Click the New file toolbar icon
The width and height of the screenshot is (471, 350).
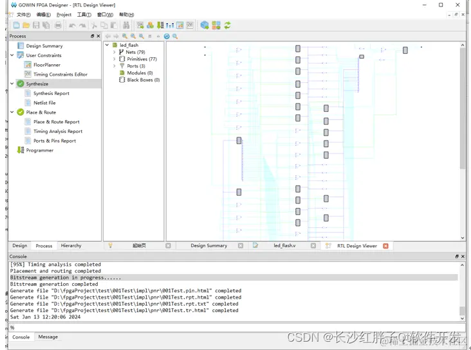pyautogui.click(x=17, y=25)
